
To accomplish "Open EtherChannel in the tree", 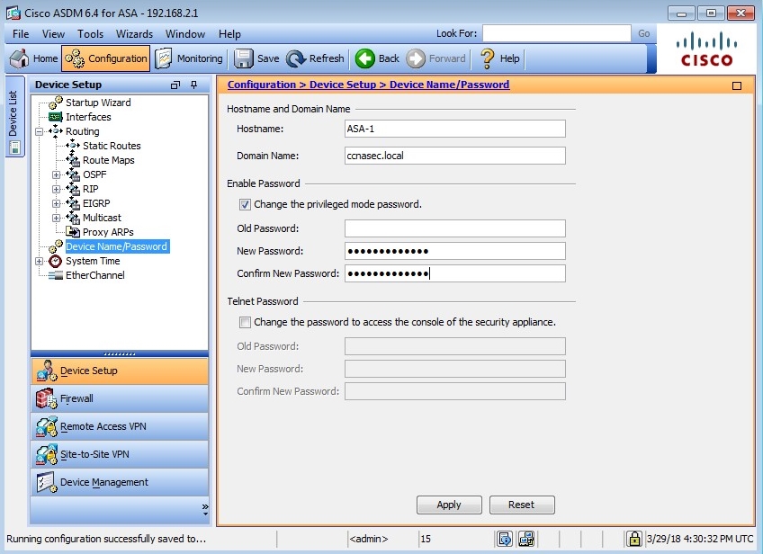I will click(94, 275).
